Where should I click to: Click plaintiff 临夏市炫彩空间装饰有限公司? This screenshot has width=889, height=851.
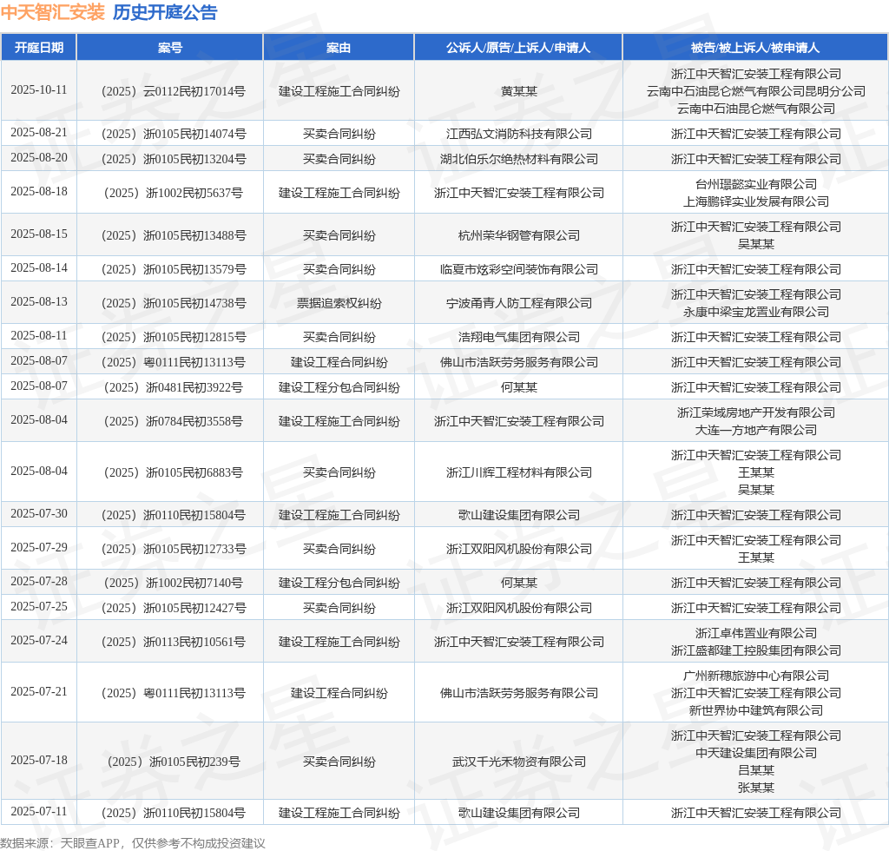[519, 269]
